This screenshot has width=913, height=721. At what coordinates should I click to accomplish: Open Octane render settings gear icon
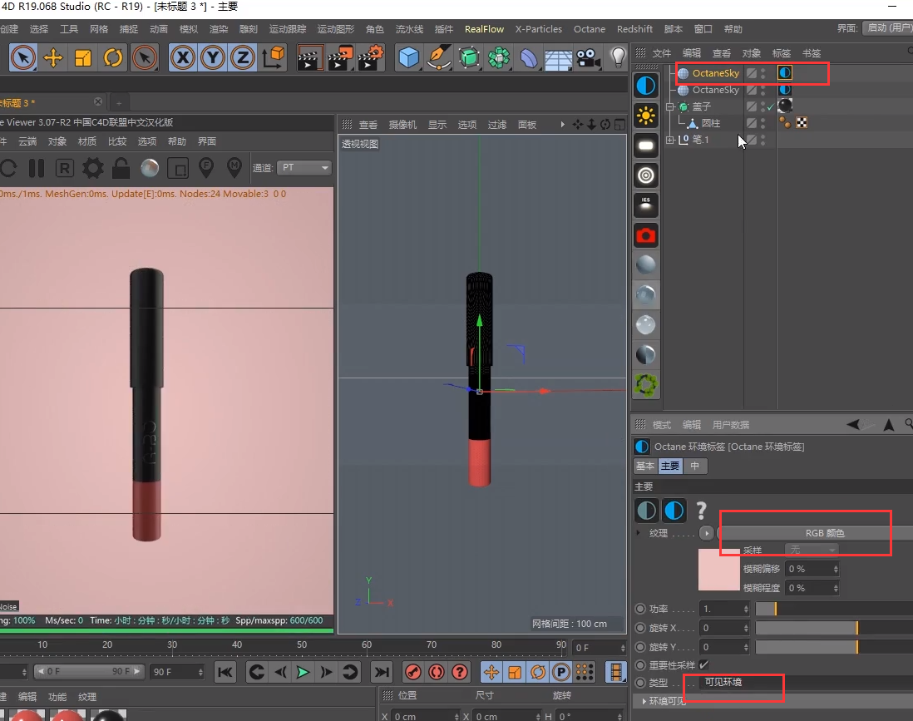(x=92, y=168)
